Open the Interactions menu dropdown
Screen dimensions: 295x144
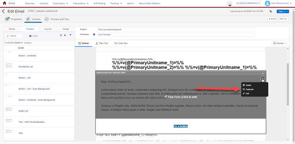point(80,3)
